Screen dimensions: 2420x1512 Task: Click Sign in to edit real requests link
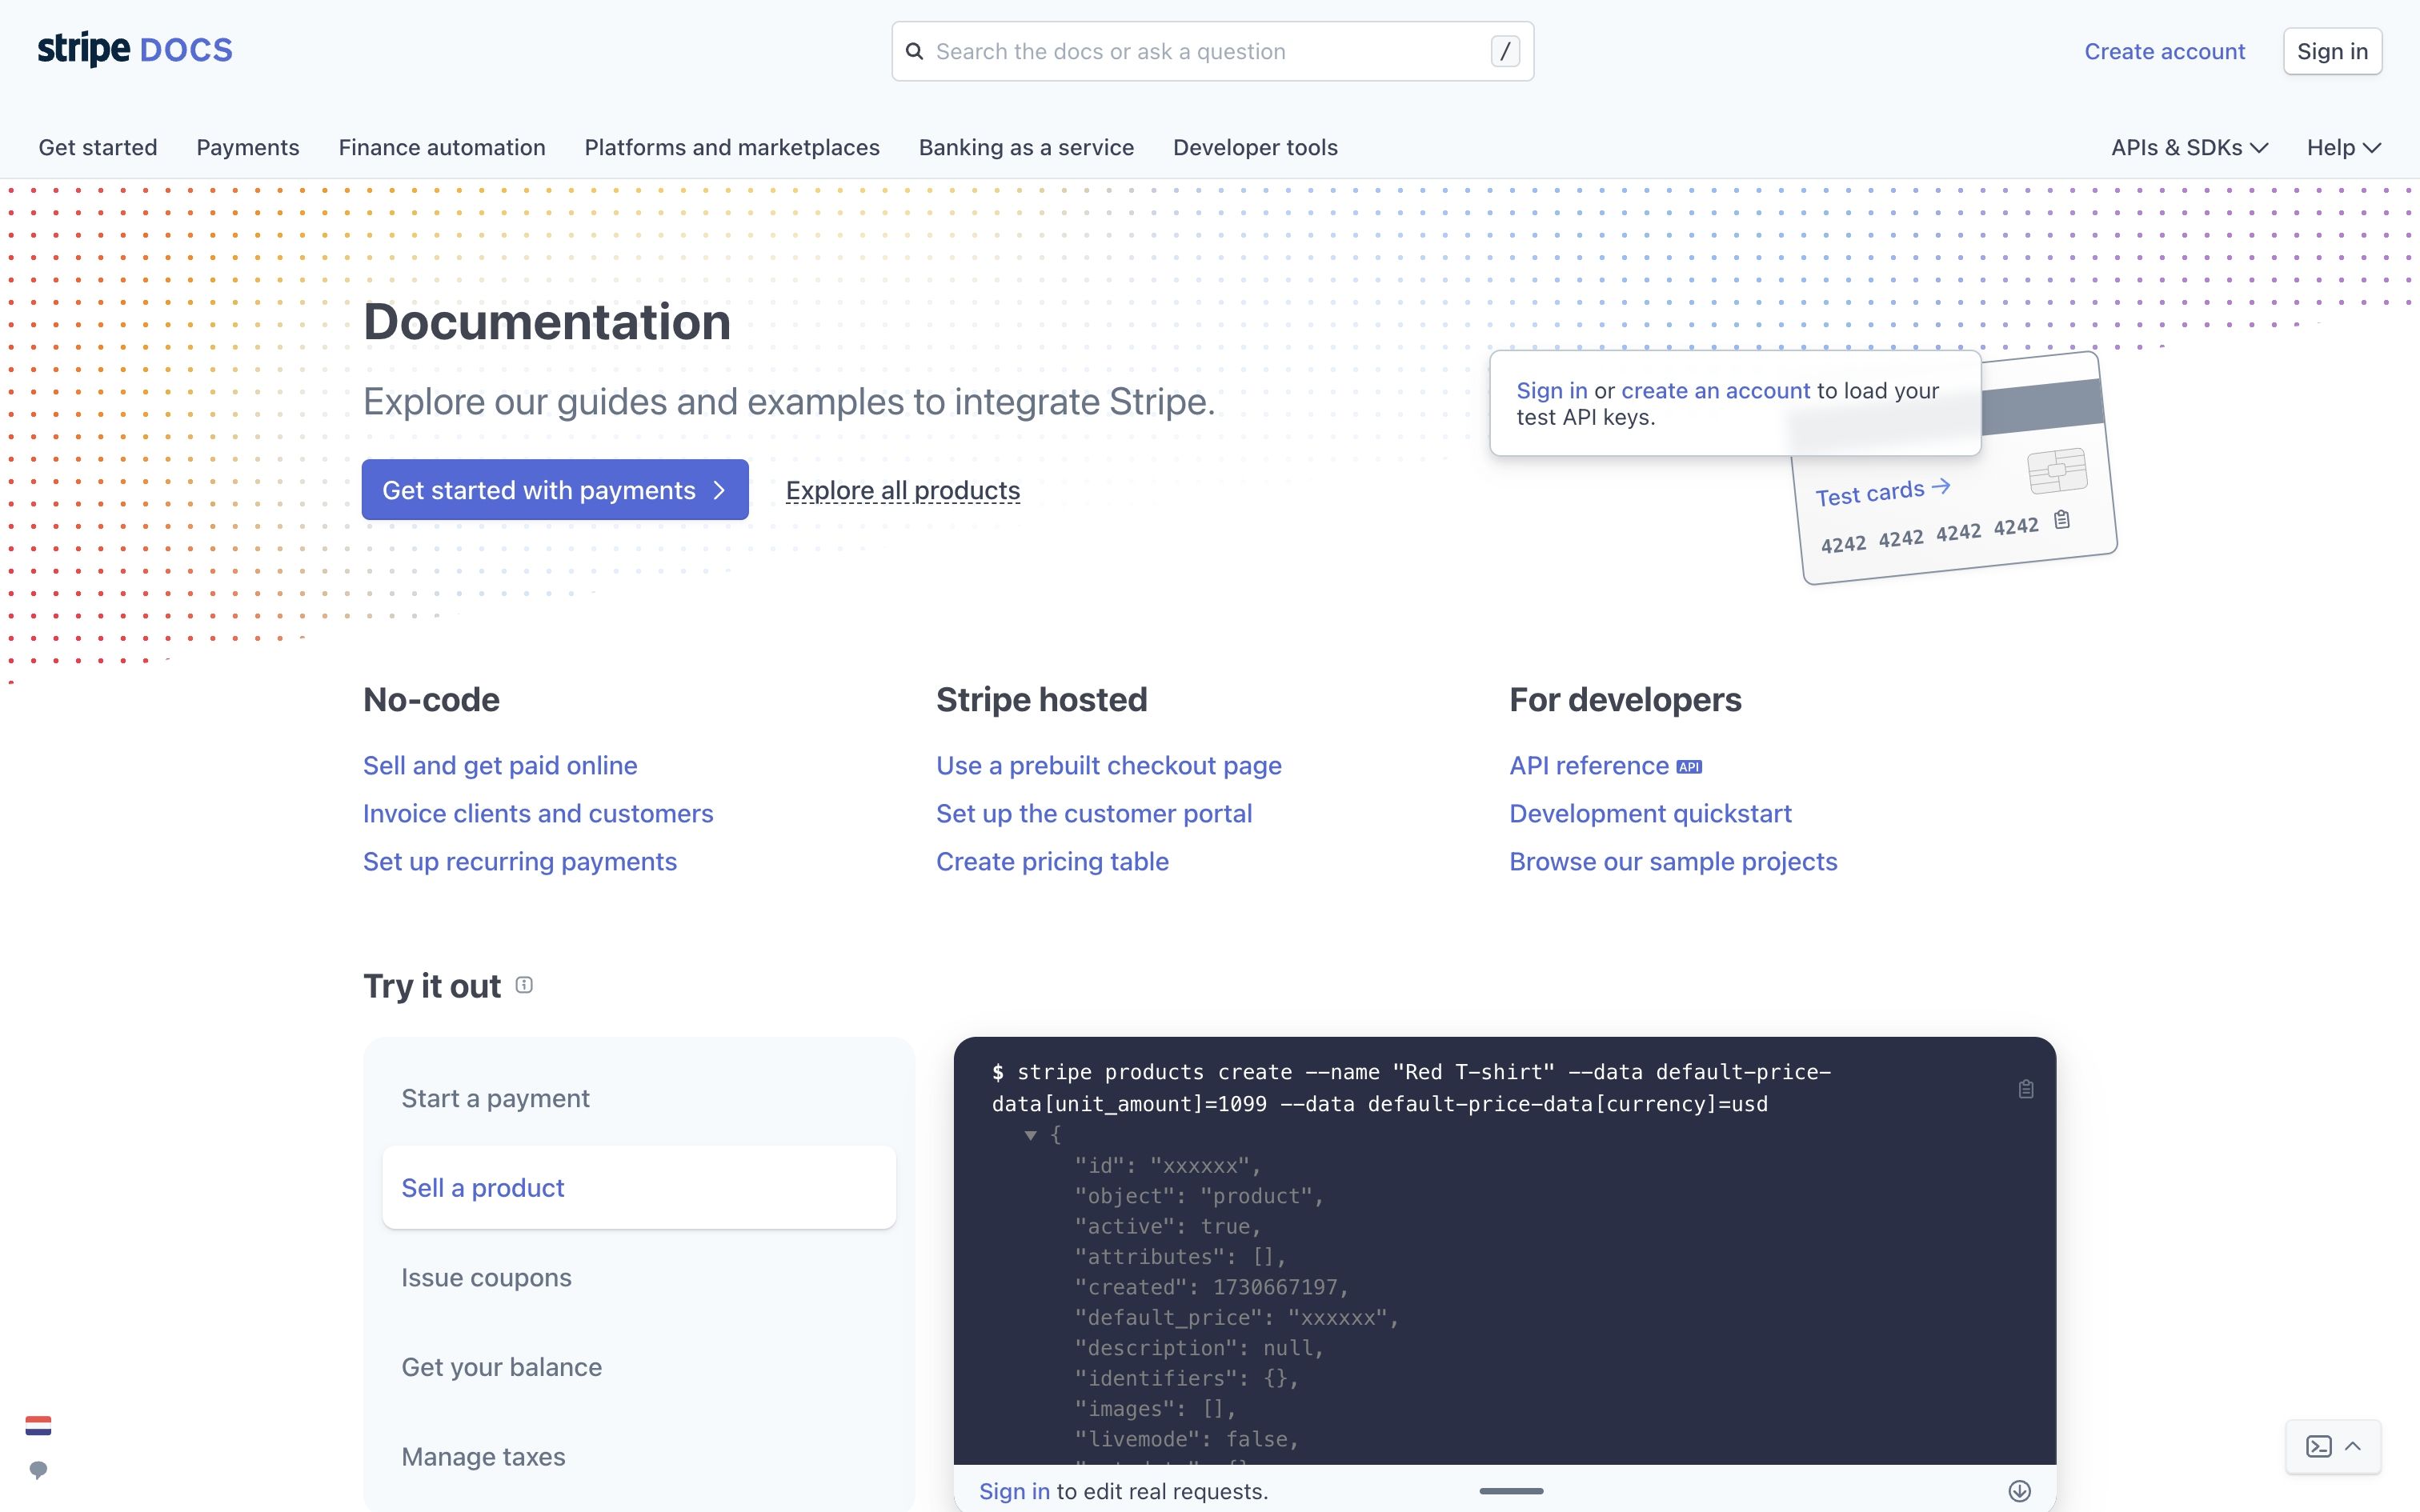pos(1014,1491)
